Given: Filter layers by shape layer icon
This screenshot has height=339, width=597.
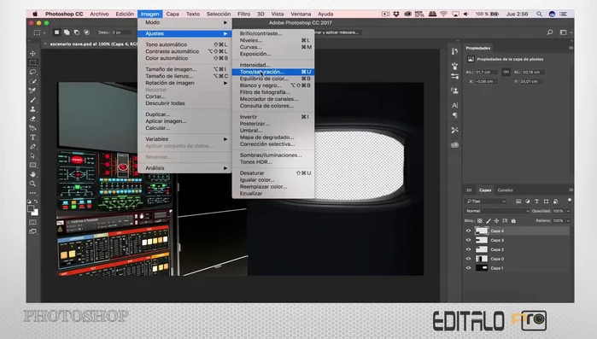Looking at the screenshot, I should click(x=546, y=202).
